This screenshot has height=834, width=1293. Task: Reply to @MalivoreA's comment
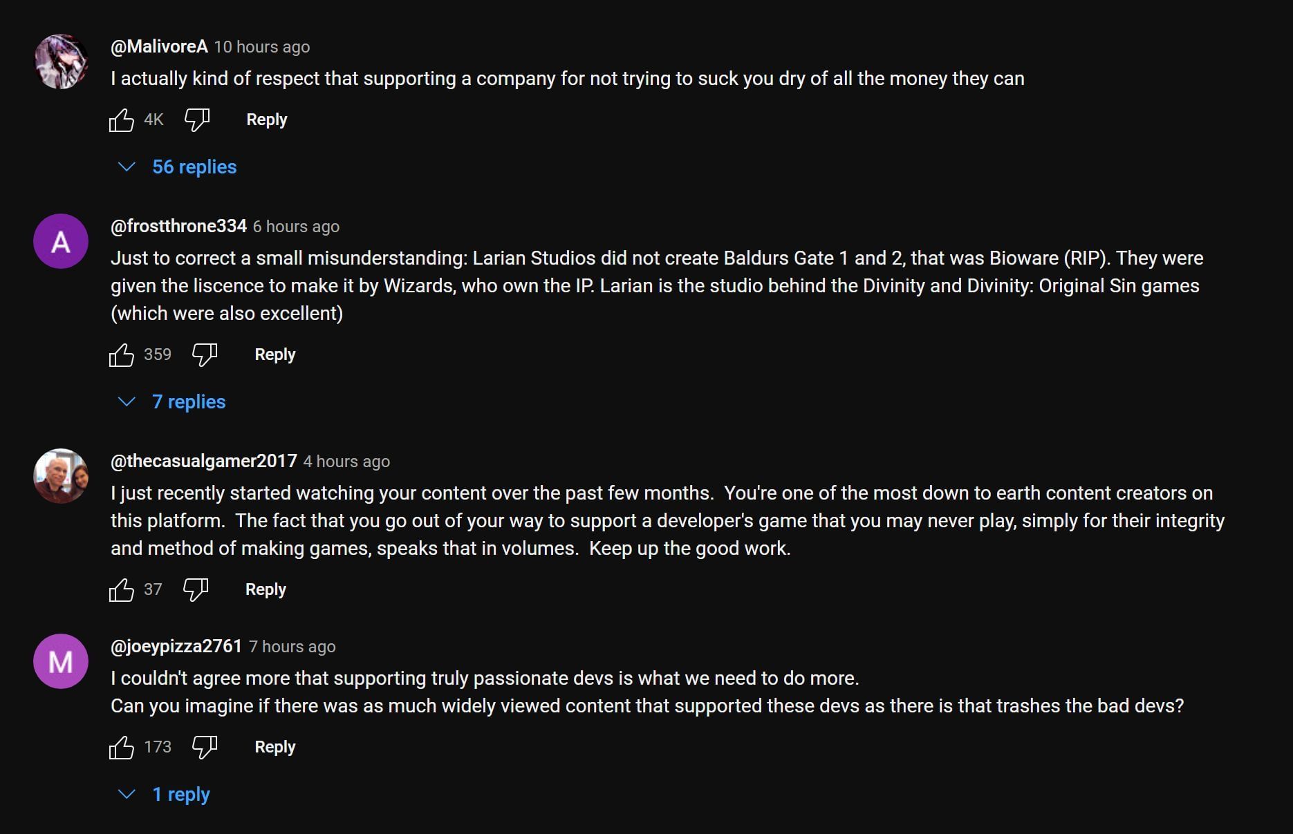click(267, 120)
